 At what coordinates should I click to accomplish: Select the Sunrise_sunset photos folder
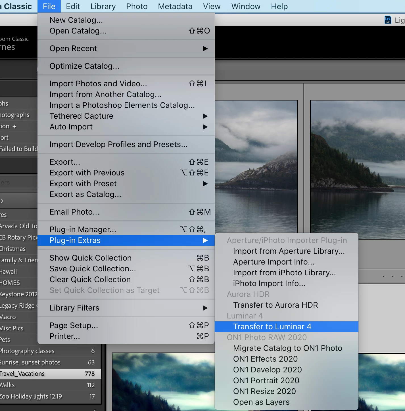(51, 362)
